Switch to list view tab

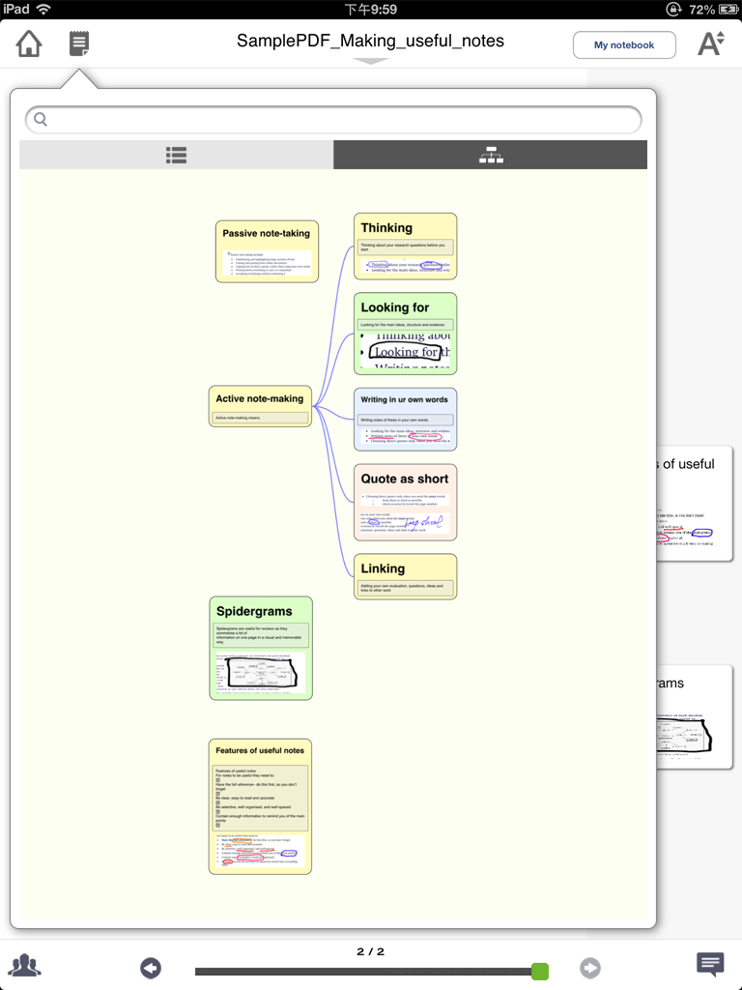tap(176, 155)
